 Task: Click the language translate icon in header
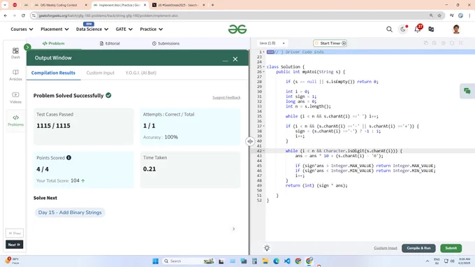[x=431, y=29]
